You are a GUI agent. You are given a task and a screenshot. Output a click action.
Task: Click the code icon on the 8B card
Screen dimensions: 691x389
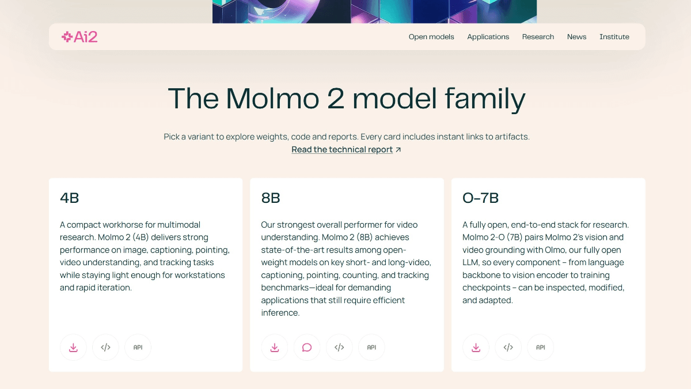pos(339,347)
